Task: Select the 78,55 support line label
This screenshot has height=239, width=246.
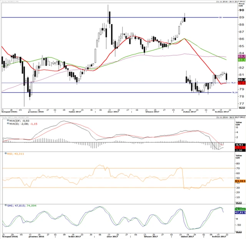Action: coord(233,93)
